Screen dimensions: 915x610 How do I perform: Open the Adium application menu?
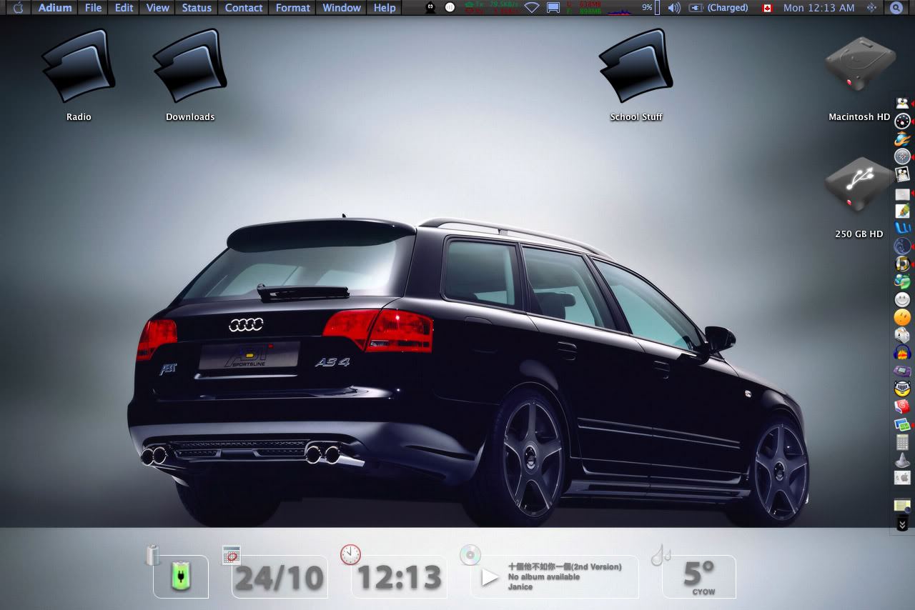click(x=55, y=8)
